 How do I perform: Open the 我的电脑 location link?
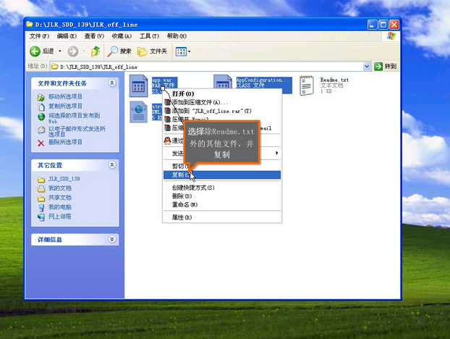[60, 207]
